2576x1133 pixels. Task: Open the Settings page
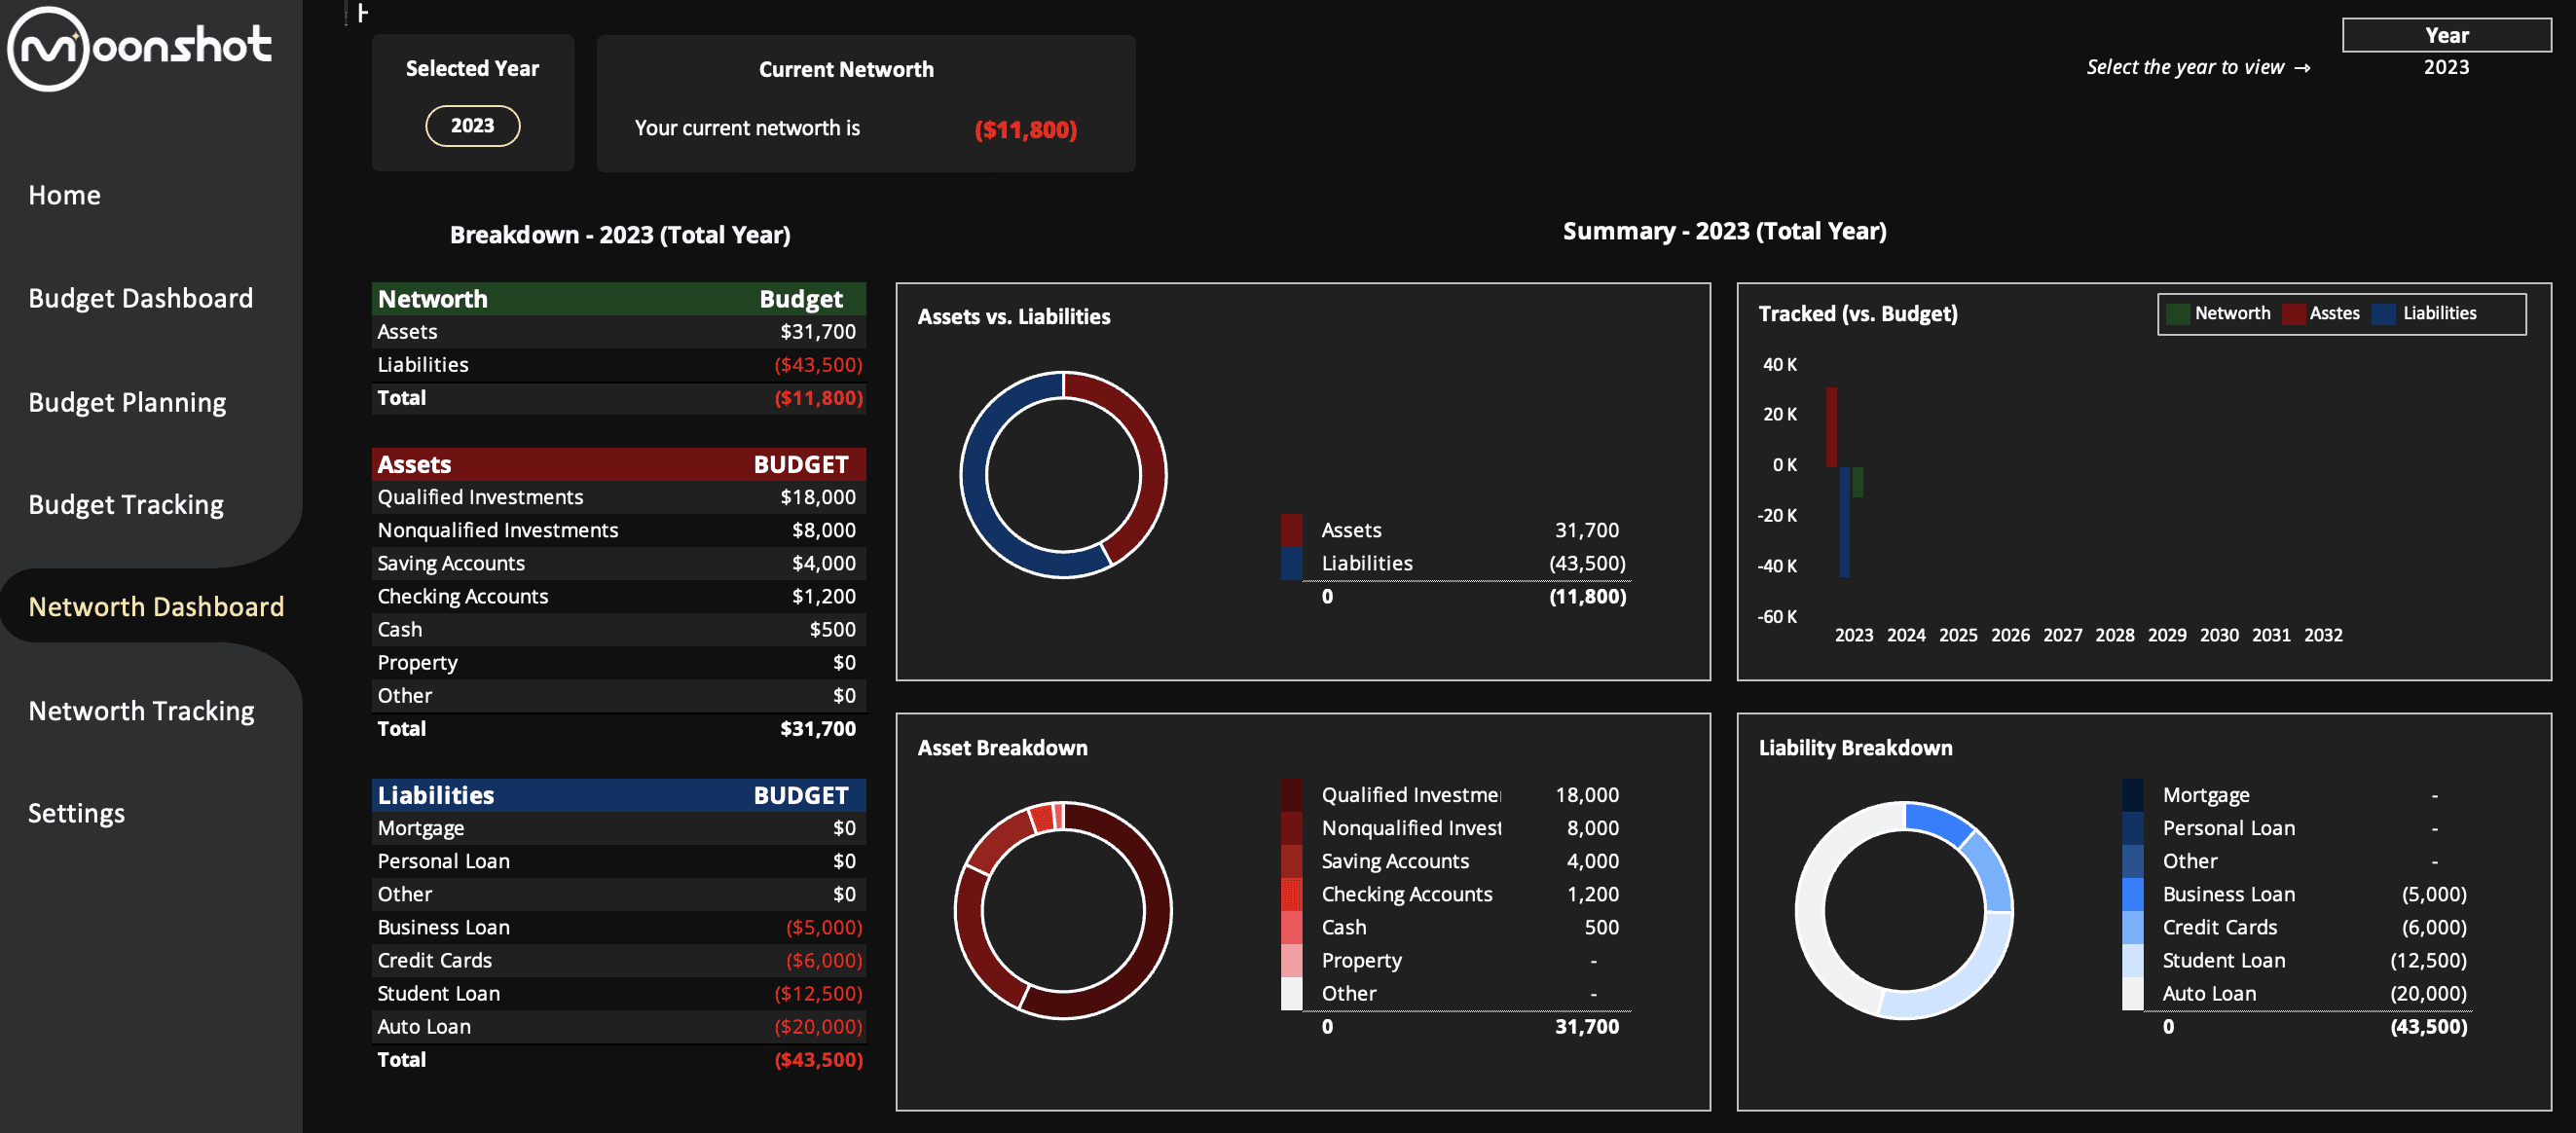point(76,813)
